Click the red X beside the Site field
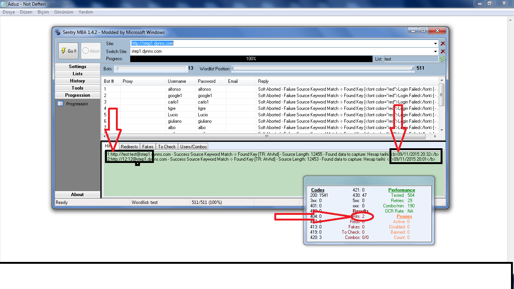 tap(443, 44)
